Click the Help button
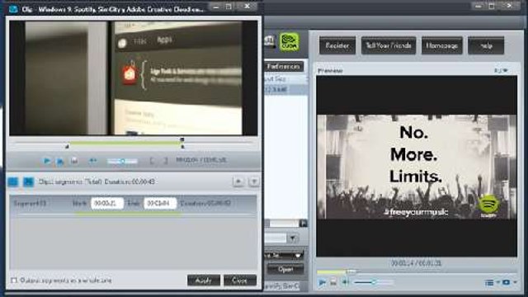528x297 pixels. (486, 45)
